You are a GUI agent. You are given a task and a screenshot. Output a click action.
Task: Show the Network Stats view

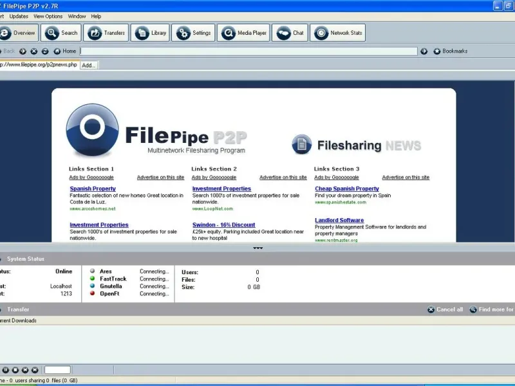pyautogui.click(x=338, y=33)
